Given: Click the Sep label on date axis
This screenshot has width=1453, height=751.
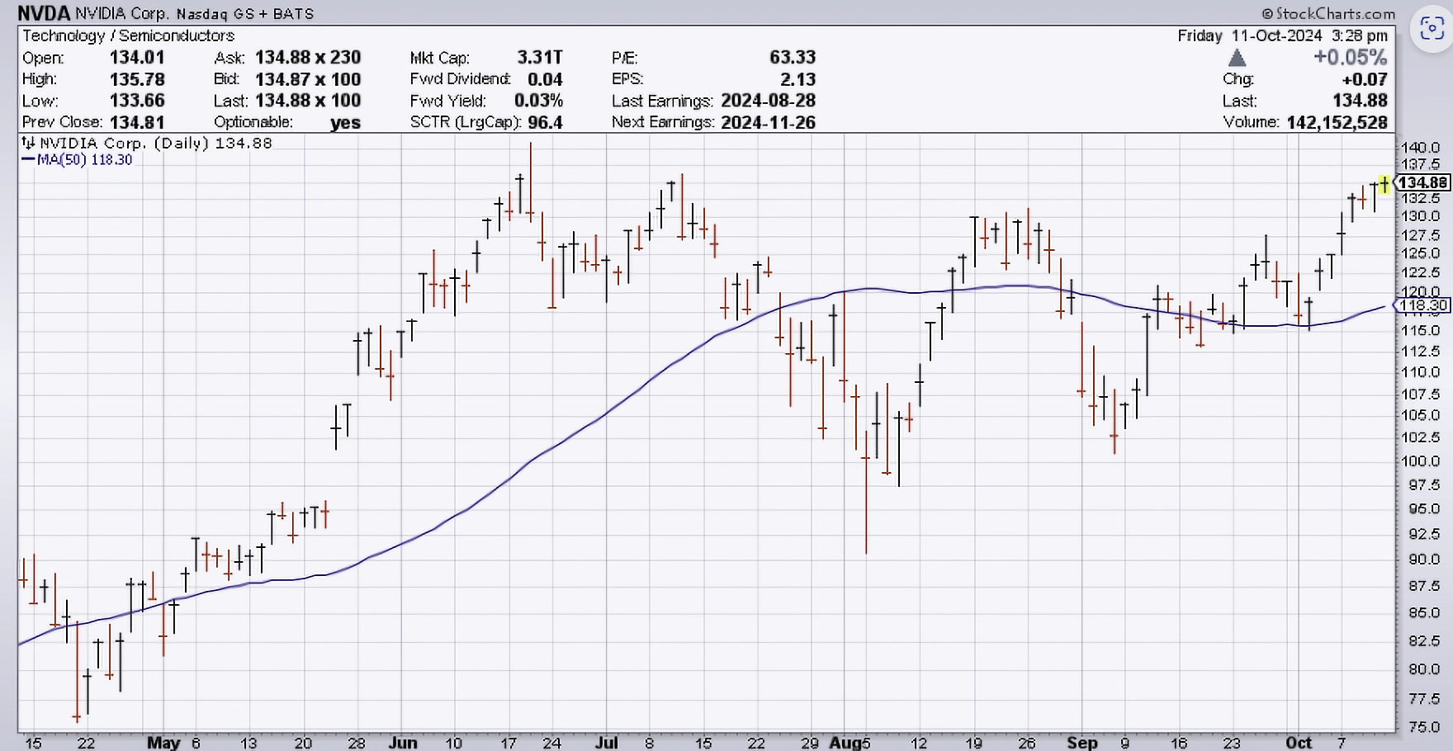Looking at the screenshot, I should click(x=1082, y=743).
